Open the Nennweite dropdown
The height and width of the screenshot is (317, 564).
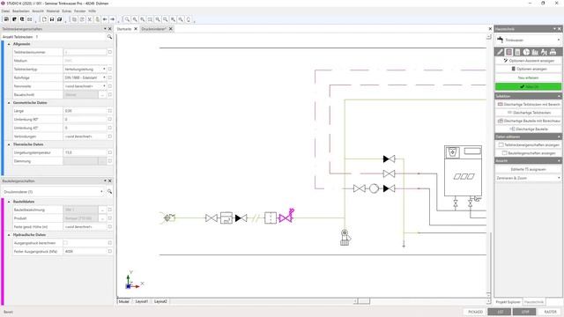104,86
